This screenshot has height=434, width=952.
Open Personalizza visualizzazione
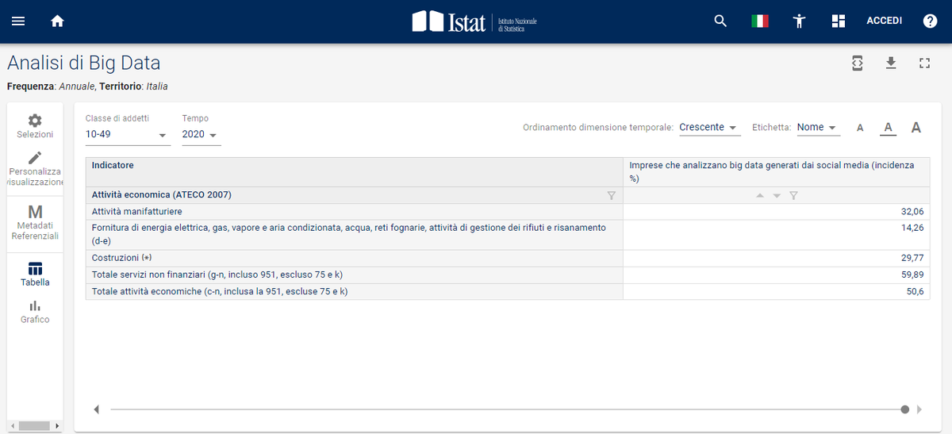click(35, 169)
